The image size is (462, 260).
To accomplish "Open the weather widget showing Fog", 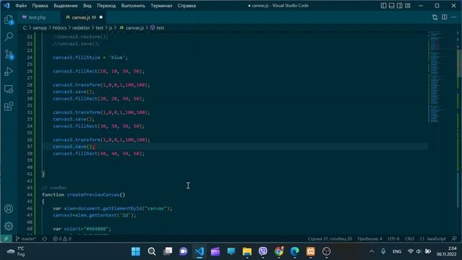I will pyautogui.click(x=16, y=251).
